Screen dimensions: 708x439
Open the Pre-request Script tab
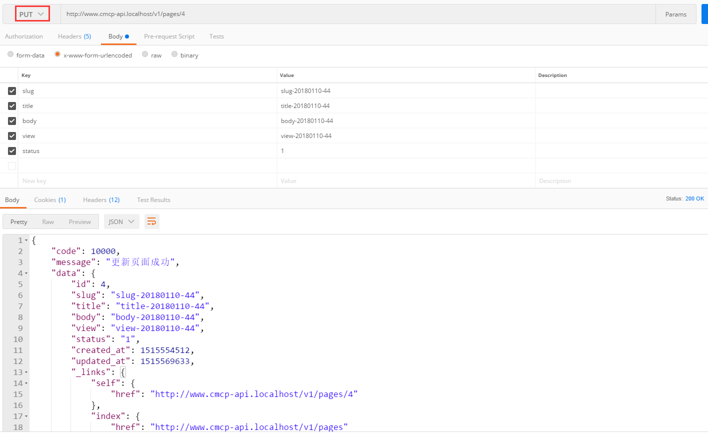pos(169,36)
